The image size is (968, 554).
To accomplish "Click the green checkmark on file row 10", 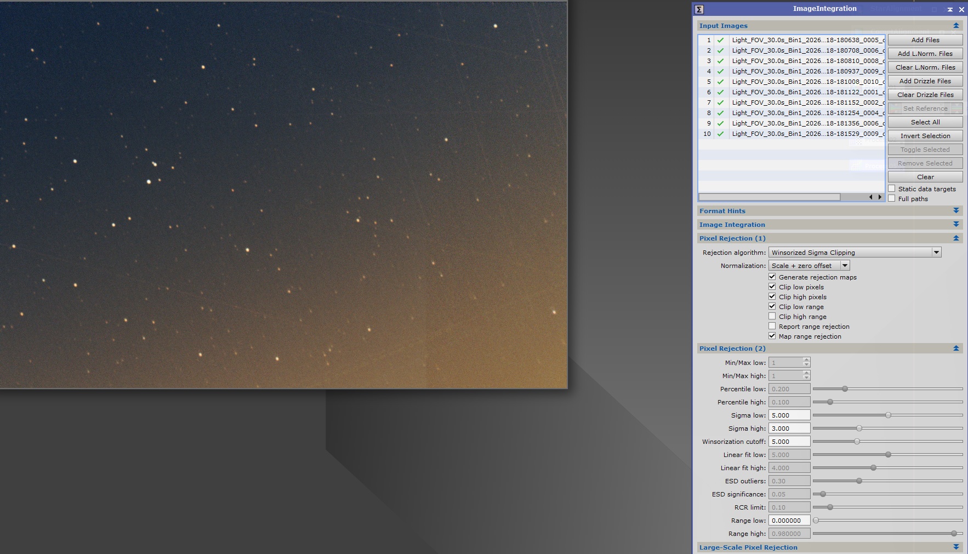I will (x=720, y=134).
